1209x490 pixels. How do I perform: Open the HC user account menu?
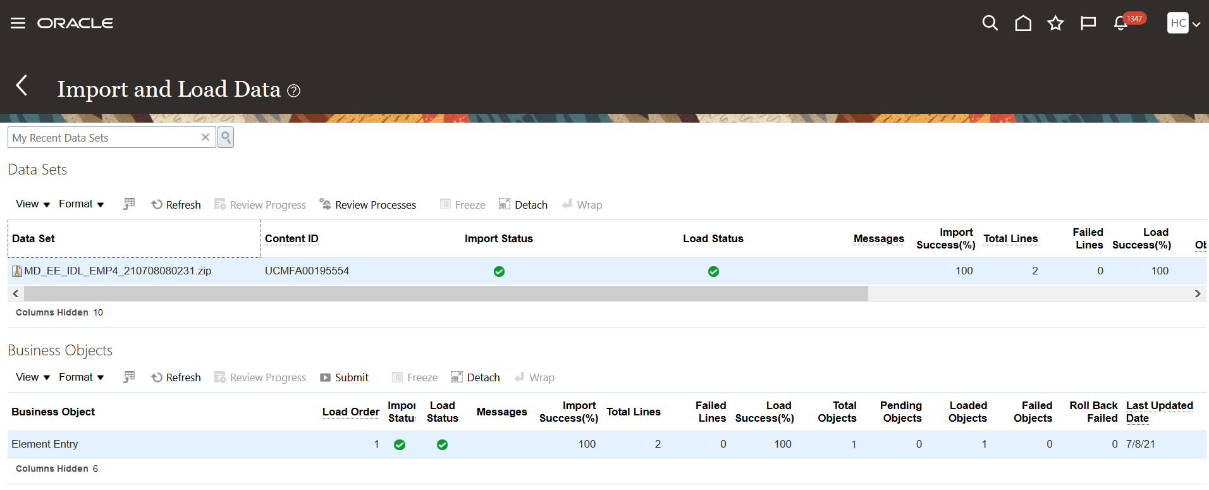tap(1184, 23)
